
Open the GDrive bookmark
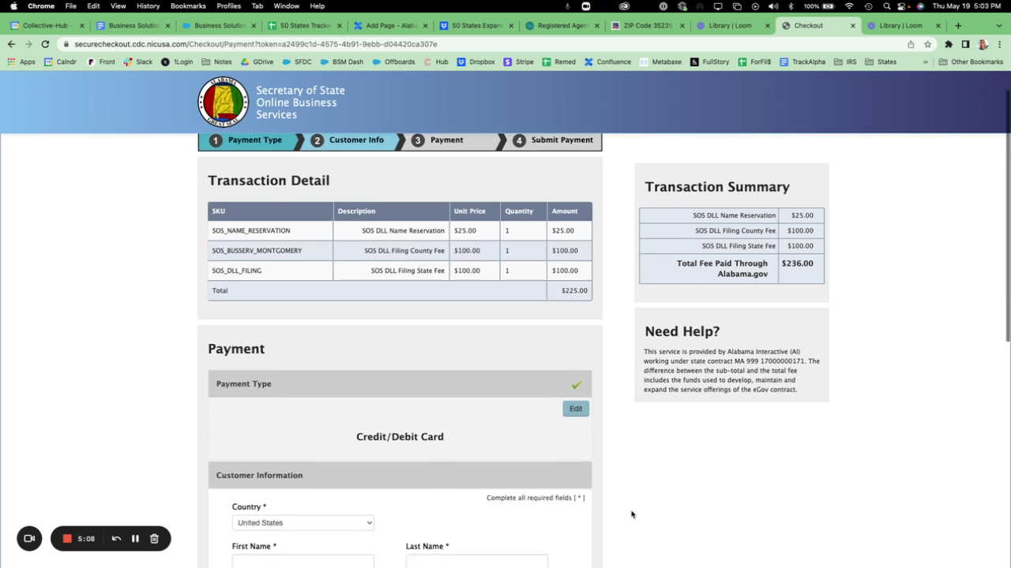click(x=257, y=62)
